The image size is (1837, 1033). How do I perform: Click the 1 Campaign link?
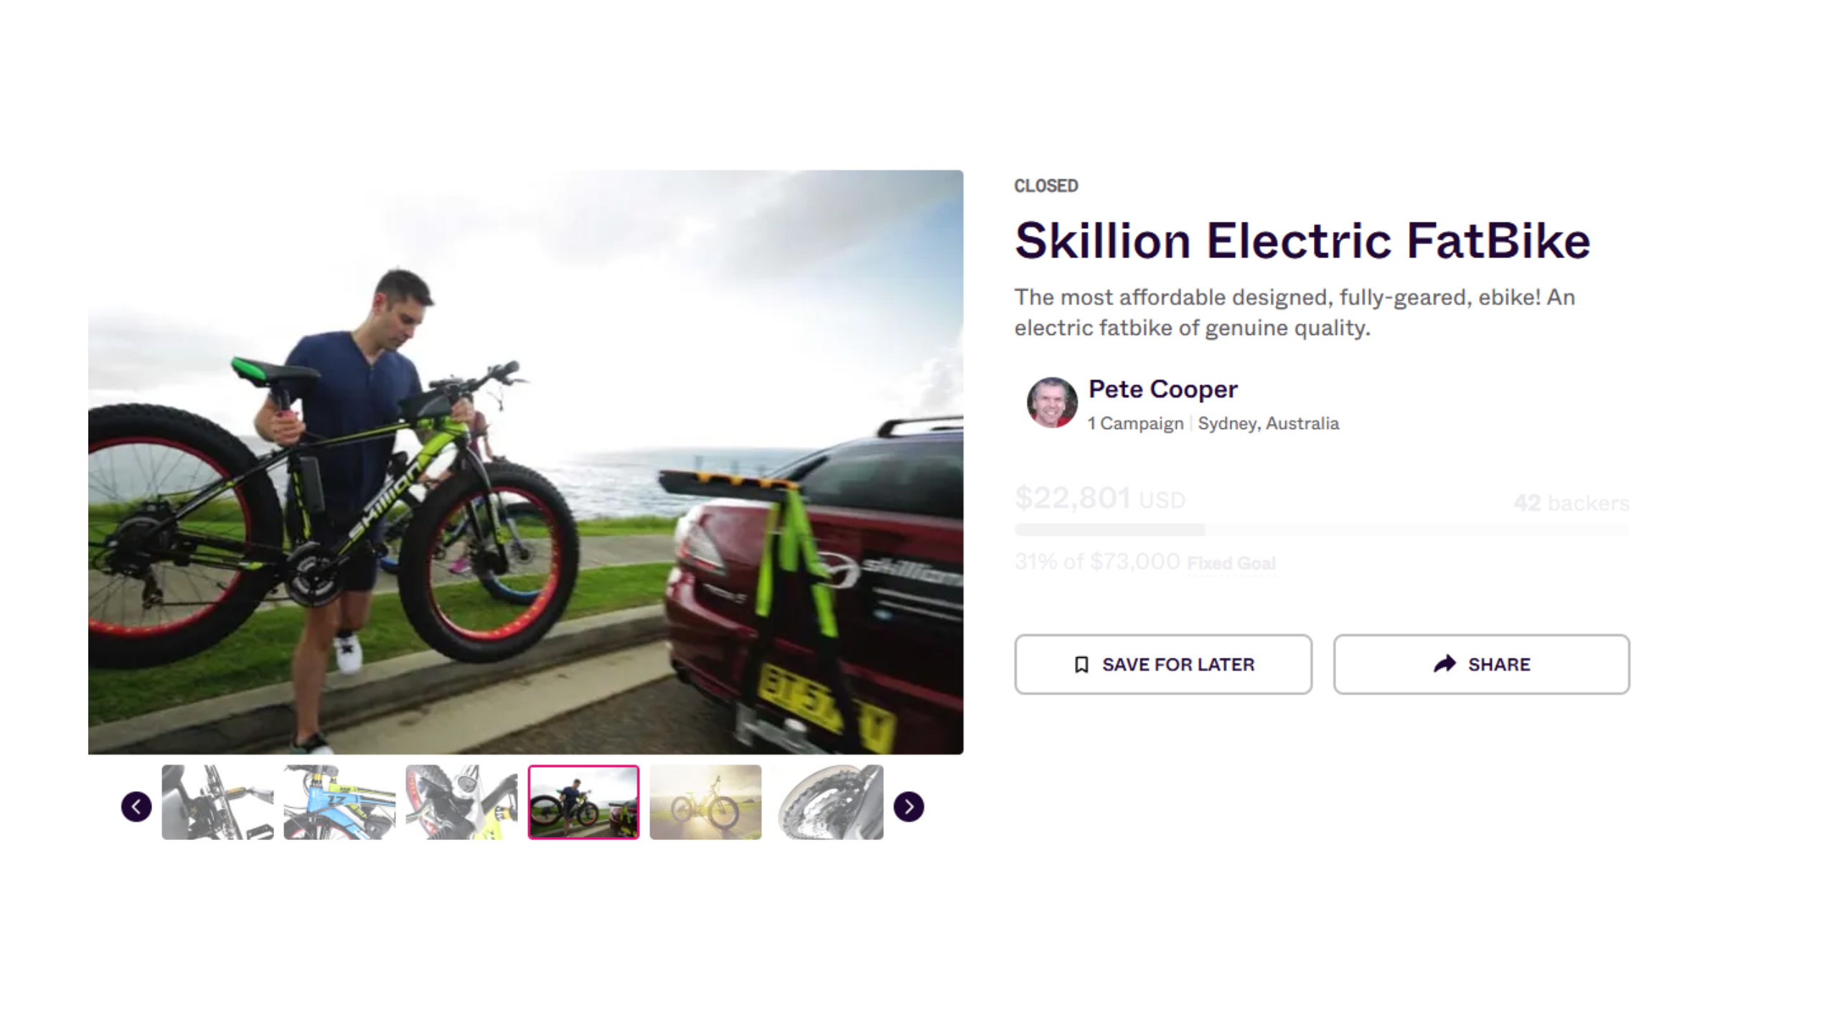[1135, 423]
